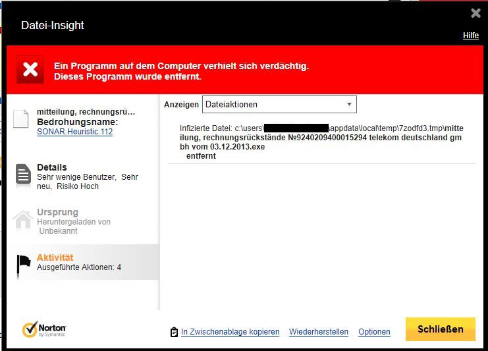Screen dimensions: 488x351
Task: Click the 'entfernt' status text
Action: click(x=201, y=156)
